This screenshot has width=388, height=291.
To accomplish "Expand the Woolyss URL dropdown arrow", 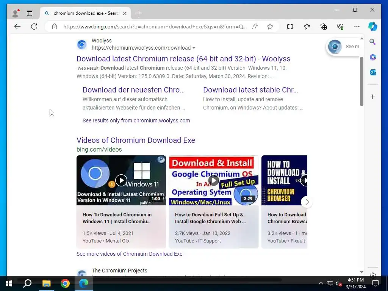I will tap(194, 48).
